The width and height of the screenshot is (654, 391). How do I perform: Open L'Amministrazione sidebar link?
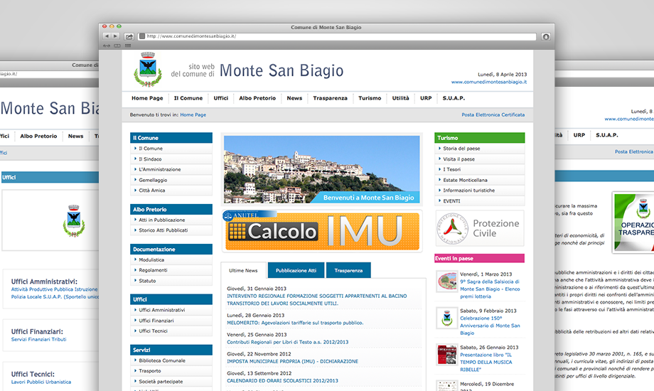click(160, 169)
